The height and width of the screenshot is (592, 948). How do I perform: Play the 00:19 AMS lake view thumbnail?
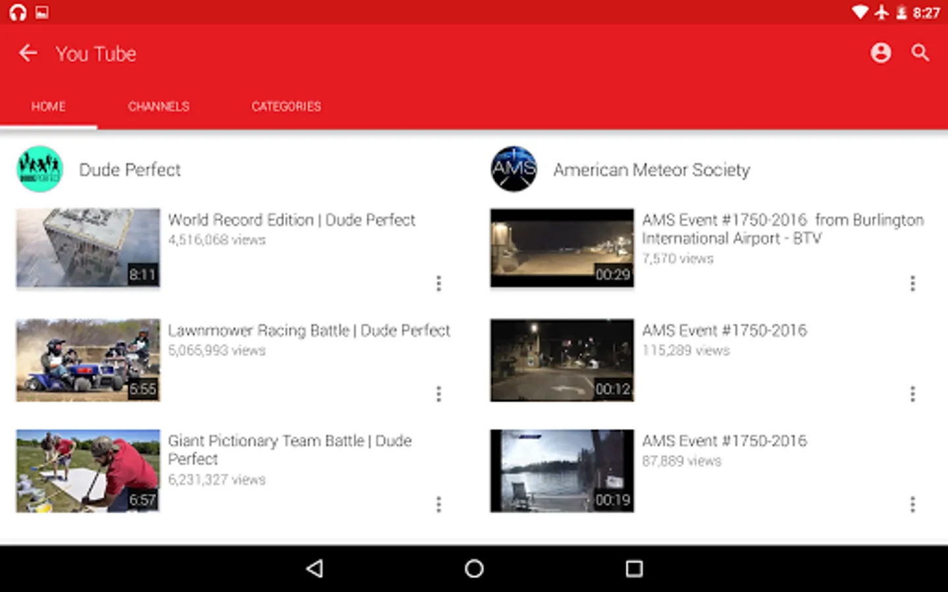(x=562, y=471)
